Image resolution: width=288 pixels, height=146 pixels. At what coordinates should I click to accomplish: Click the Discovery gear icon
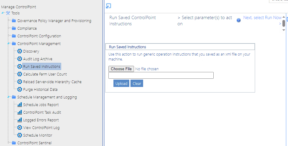tap(20, 51)
